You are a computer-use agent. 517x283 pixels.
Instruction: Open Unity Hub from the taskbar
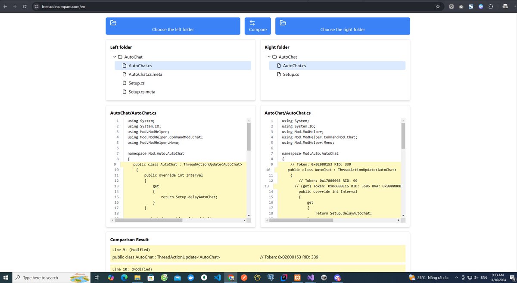[324, 277]
